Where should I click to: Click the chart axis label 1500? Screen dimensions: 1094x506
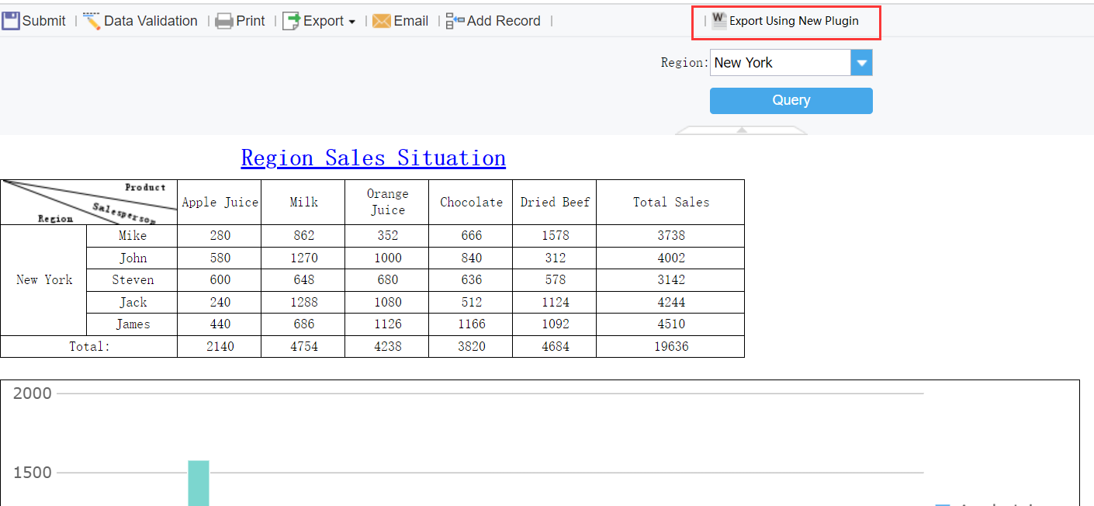33,473
